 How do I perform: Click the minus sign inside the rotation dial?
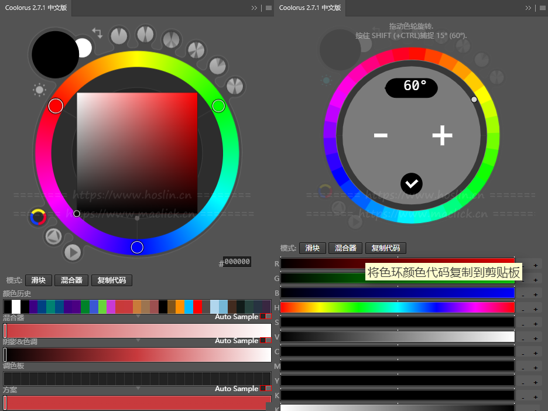[x=381, y=136]
